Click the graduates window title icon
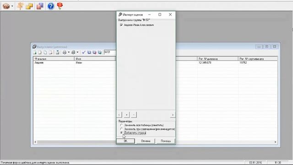This screenshot has height=165, width=293. click(34, 47)
